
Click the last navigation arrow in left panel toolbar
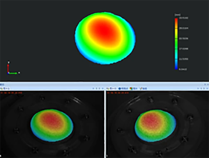click(102, 88)
